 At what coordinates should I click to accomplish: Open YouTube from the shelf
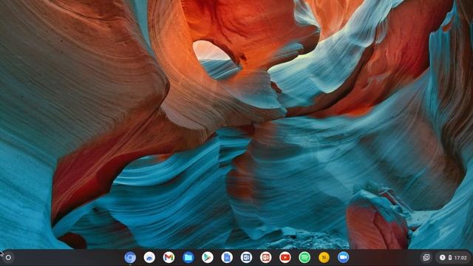pyautogui.click(x=285, y=258)
